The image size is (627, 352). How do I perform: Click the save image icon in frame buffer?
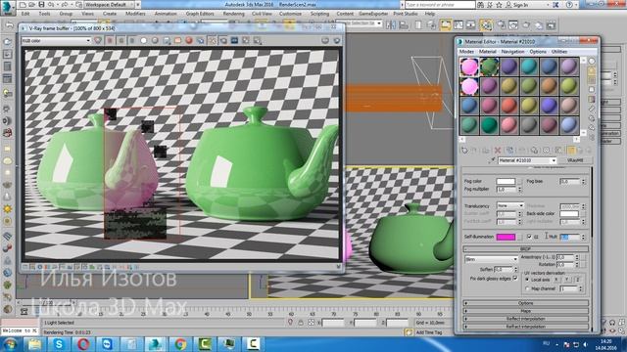[x=167, y=41]
